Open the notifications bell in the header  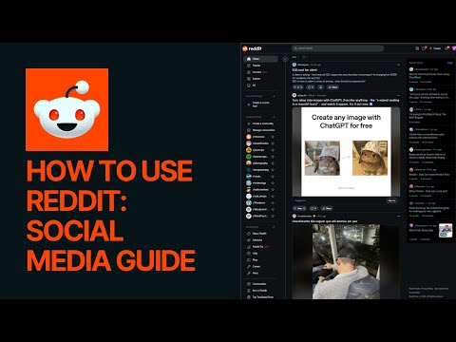pyautogui.click(x=446, y=48)
